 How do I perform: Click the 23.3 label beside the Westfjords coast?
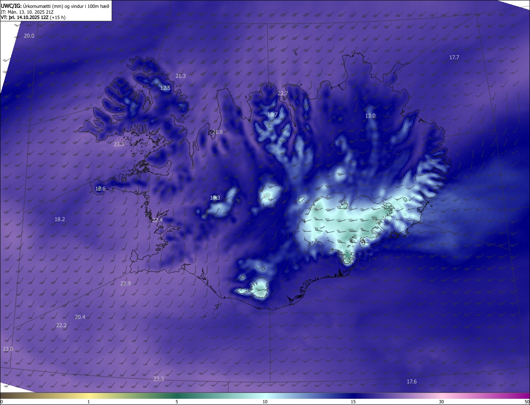(119, 145)
